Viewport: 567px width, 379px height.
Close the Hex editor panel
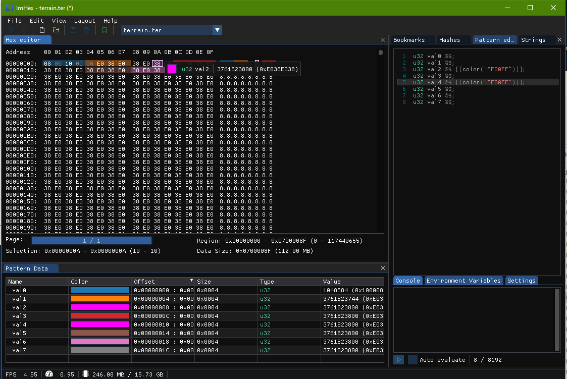[383, 40]
